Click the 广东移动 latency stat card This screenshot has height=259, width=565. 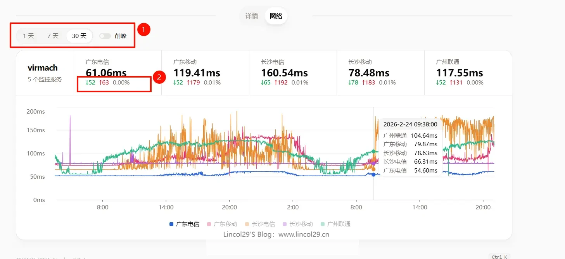[x=205, y=73]
